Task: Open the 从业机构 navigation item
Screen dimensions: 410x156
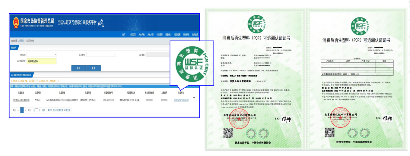Action: (141, 35)
